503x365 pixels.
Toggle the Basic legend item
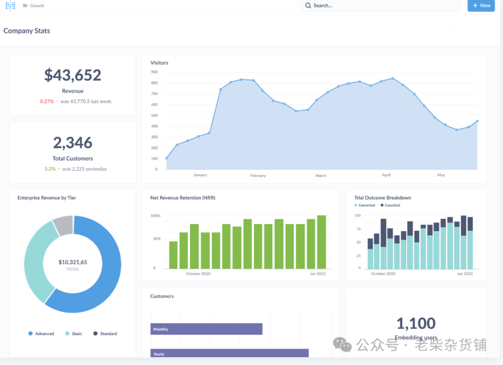74,334
